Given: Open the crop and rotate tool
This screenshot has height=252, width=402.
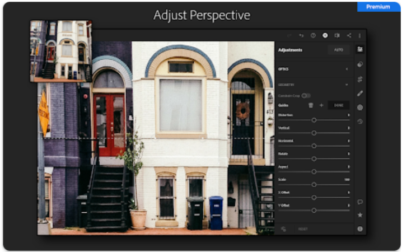Looking at the screenshot, I should tap(360, 78).
